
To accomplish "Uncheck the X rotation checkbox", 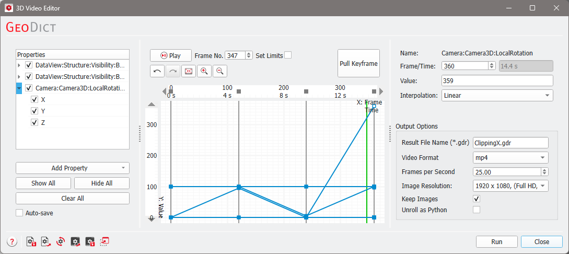I will tap(35, 99).
